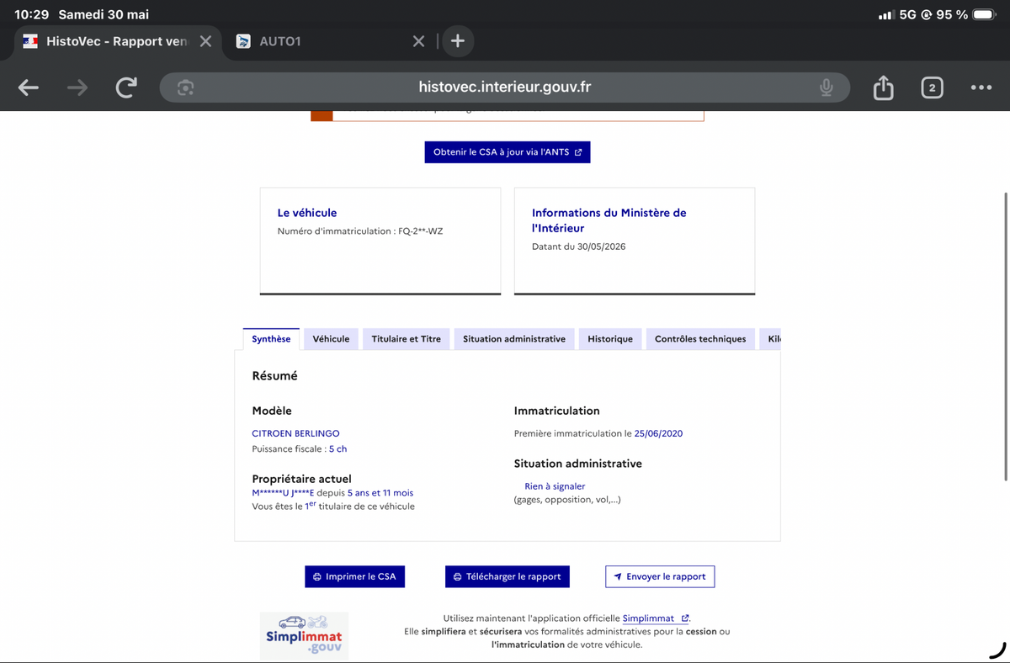
Task: Click Télécharger le rapport button
Action: (x=508, y=576)
